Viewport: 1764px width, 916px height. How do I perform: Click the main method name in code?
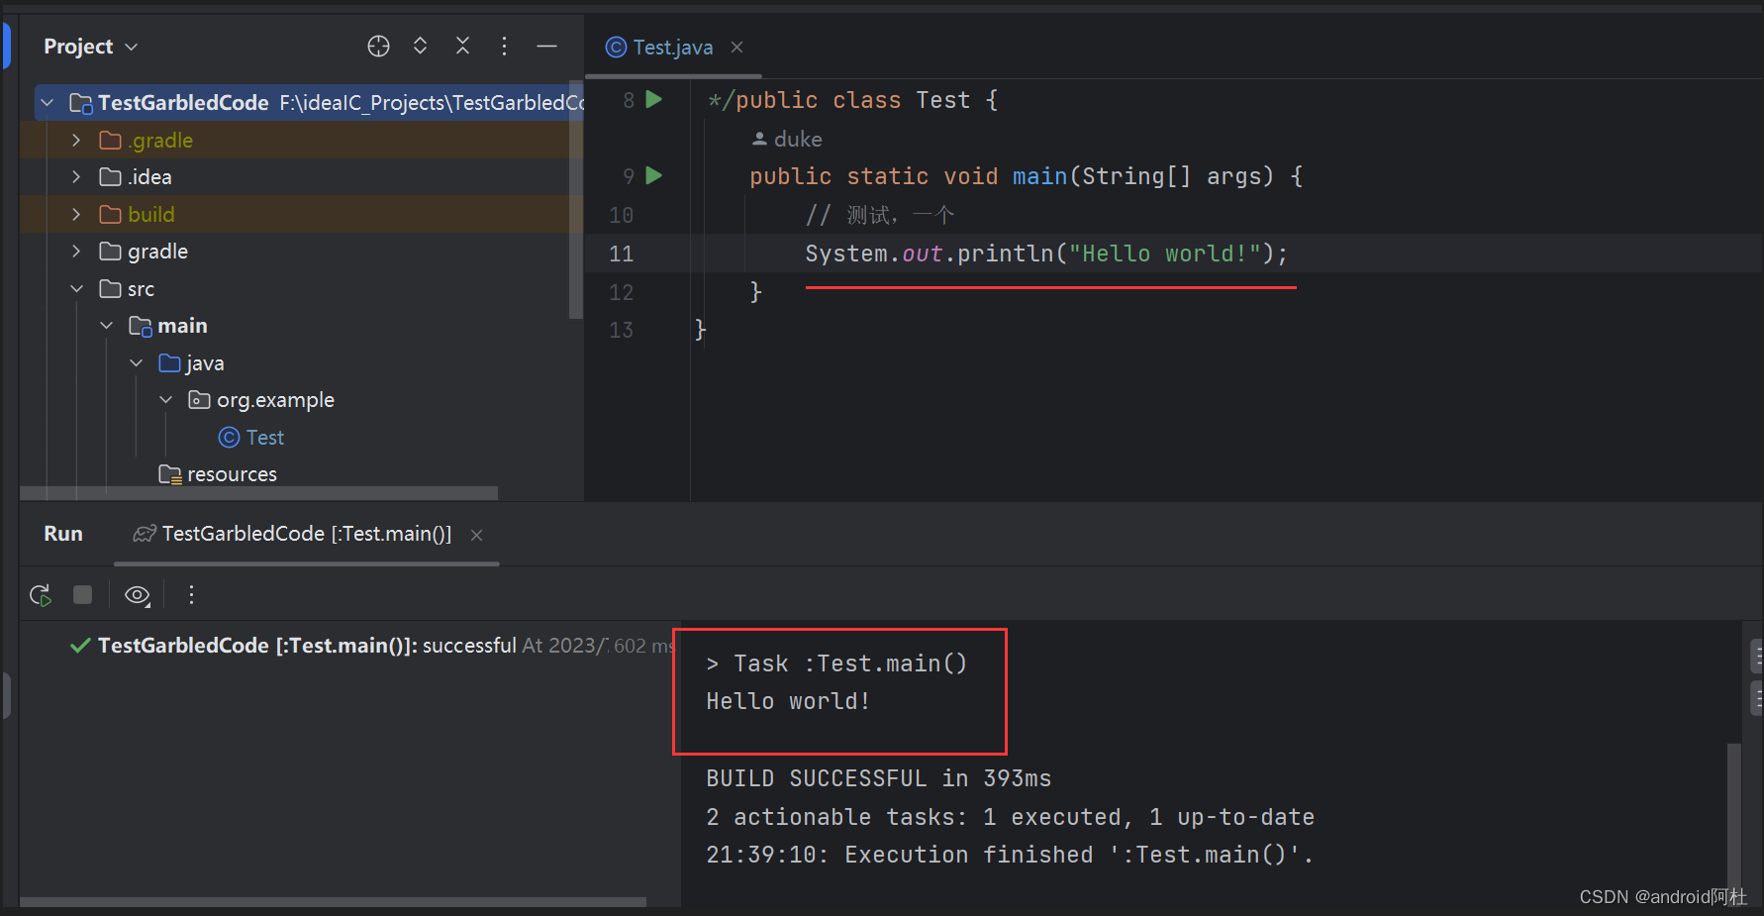(x=1039, y=176)
